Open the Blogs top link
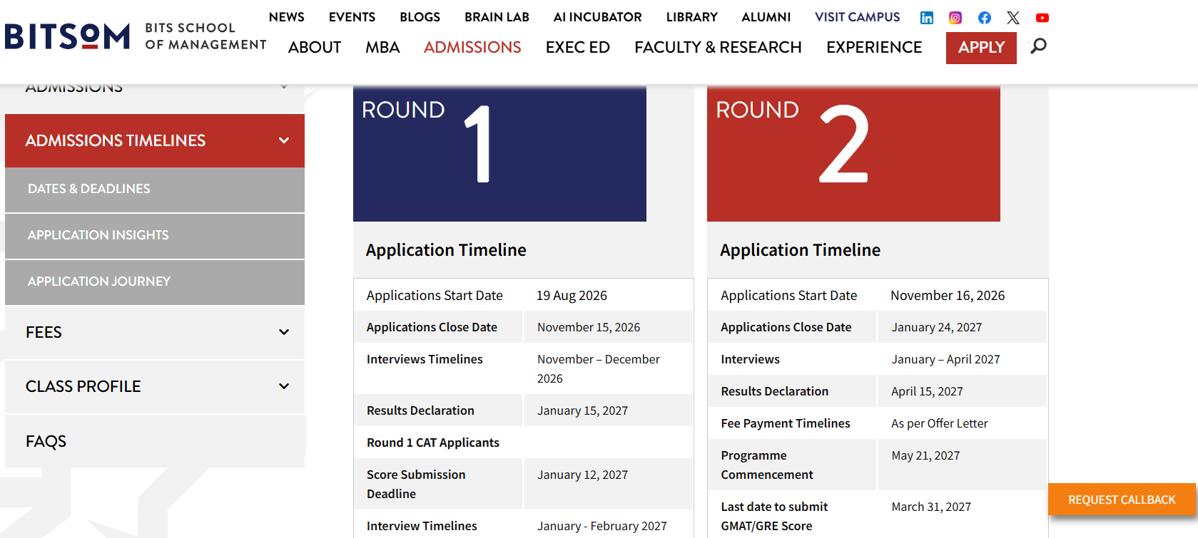The image size is (1198, 538). coord(420,17)
